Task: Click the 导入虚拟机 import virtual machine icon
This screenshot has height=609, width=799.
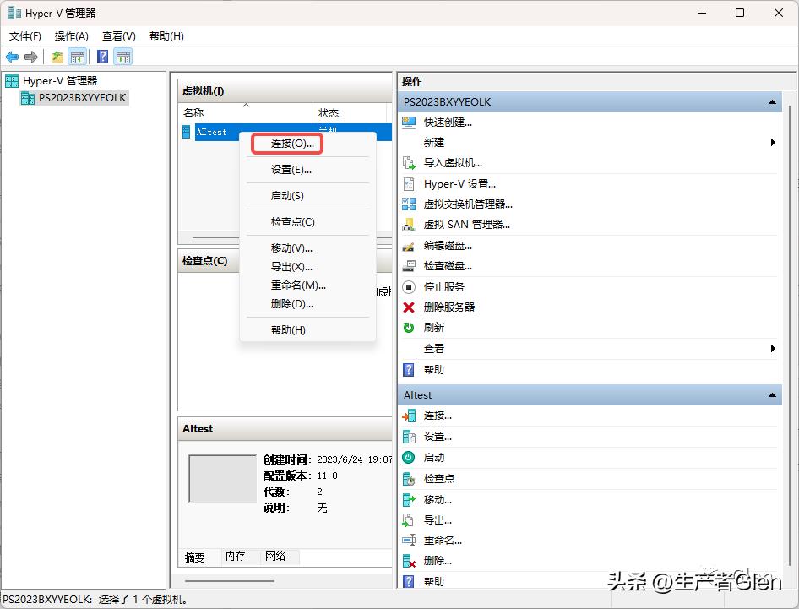Action: 406,163
